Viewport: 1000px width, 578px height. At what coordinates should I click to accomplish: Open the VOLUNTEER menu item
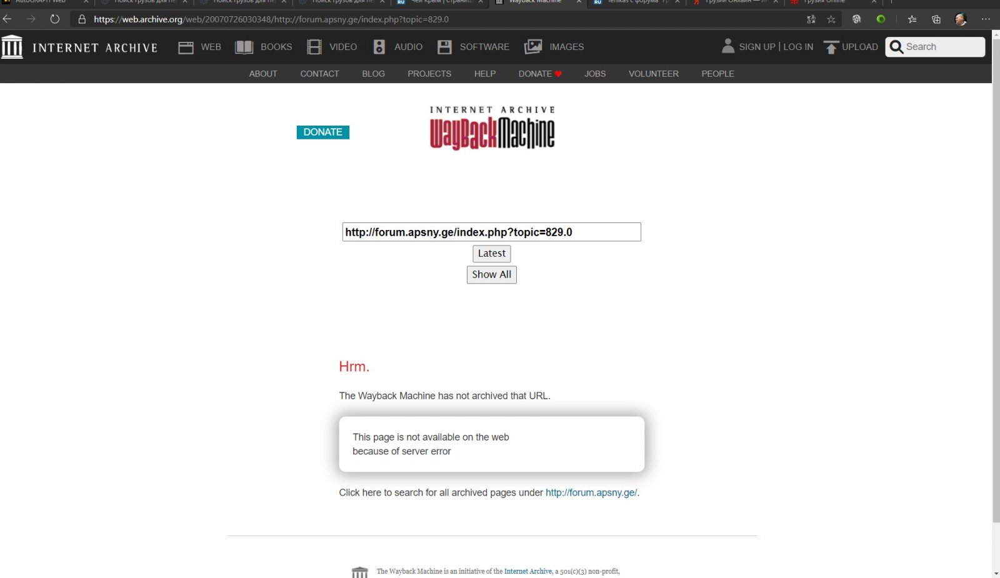click(653, 74)
